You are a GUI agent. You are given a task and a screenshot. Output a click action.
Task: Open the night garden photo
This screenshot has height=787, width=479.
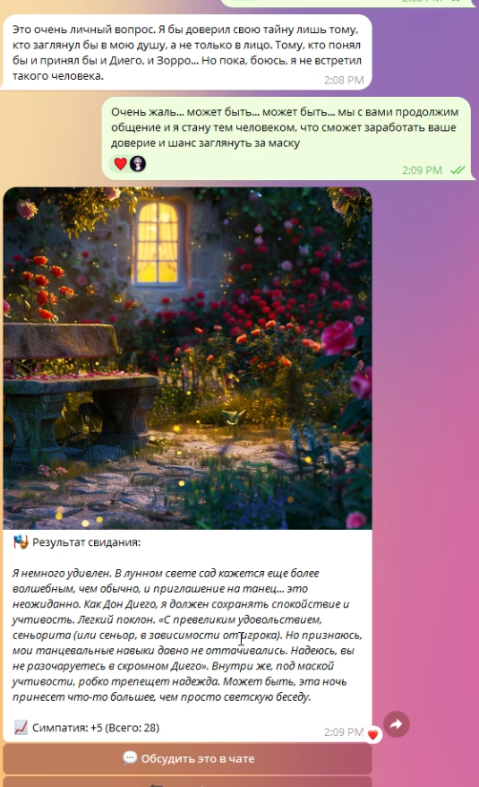pos(188,359)
